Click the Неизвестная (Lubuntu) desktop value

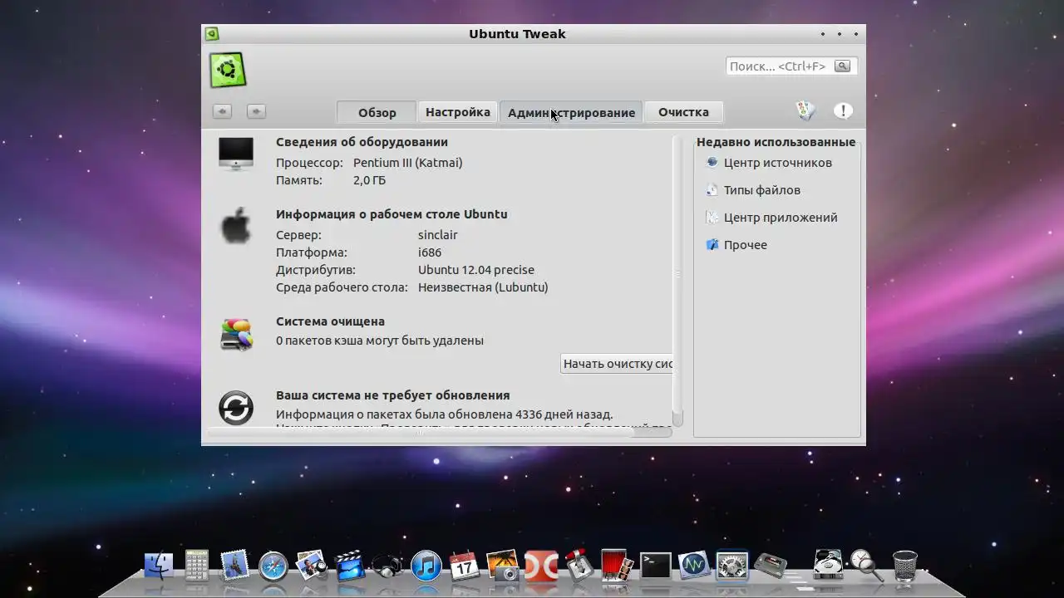pos(483,287)
